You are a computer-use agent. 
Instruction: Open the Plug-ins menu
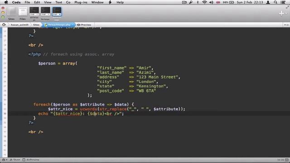[81, 2]
